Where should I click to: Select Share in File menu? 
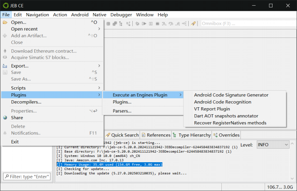tap(52, 118)
